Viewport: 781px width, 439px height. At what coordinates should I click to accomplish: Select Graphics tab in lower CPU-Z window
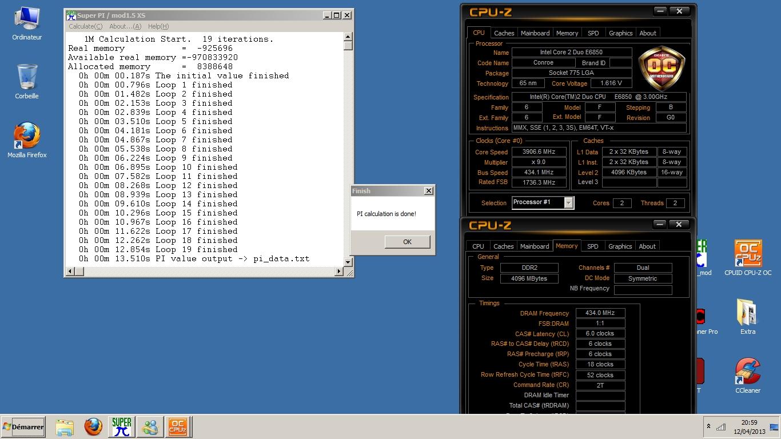(x=620, y=246)
